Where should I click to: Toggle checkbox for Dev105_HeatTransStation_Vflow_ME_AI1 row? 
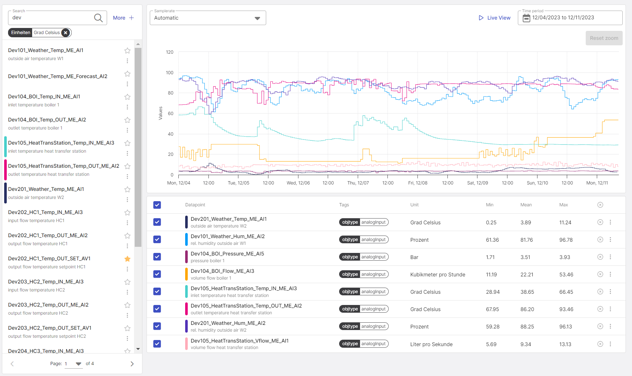(158, 344)
